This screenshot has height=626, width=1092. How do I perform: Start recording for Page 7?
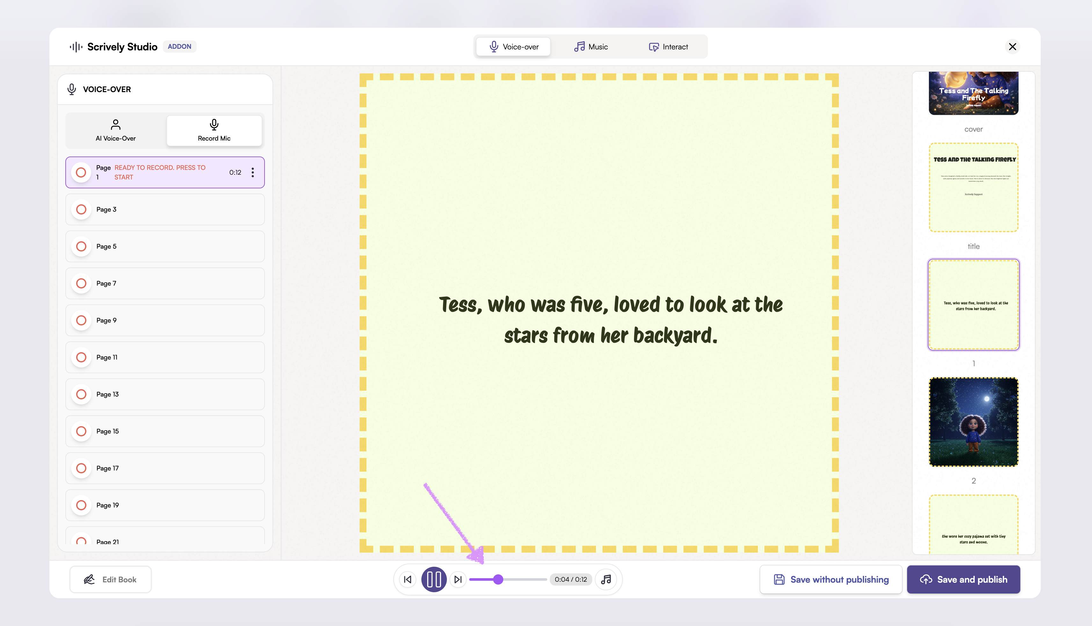81,283
